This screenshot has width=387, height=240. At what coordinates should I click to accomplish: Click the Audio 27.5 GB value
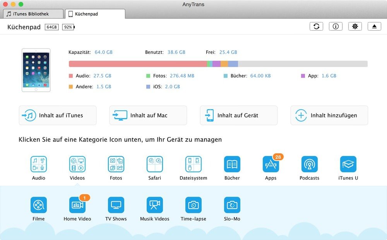pos(103,76)
